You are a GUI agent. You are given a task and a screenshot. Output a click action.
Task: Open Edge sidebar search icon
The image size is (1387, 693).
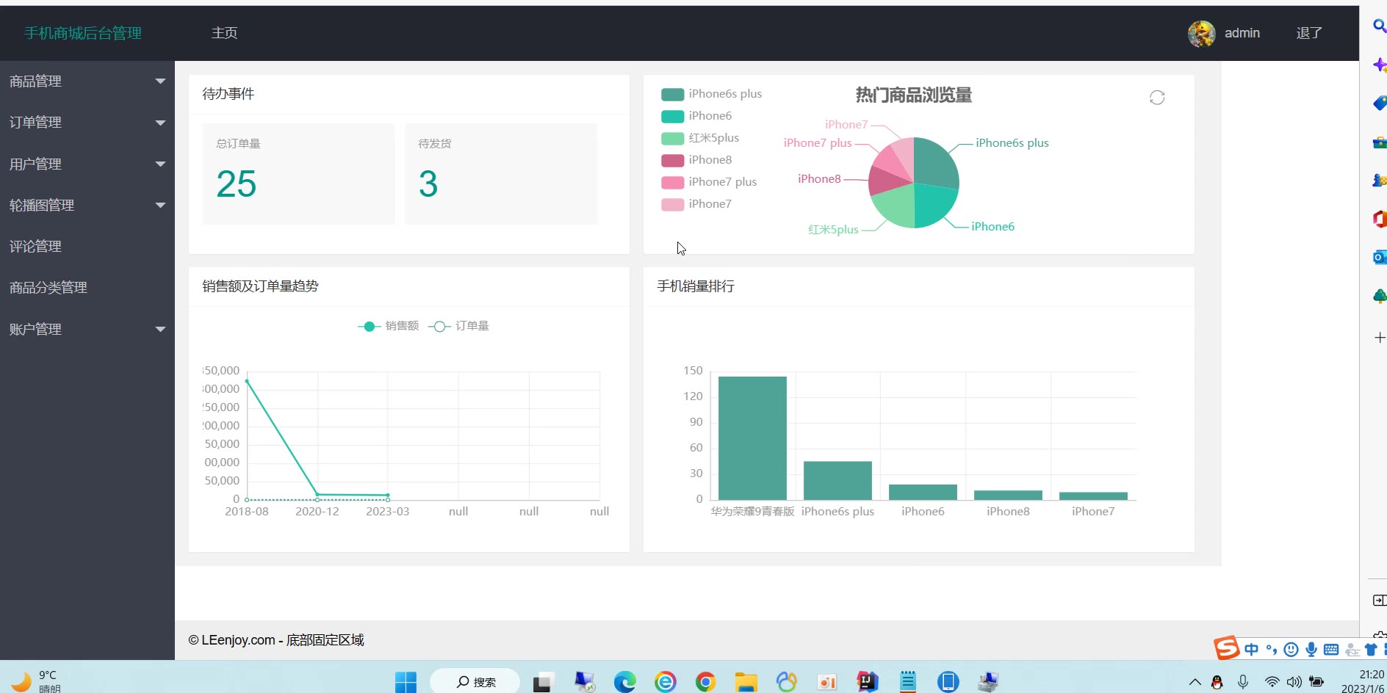(x=1379, y=26)
